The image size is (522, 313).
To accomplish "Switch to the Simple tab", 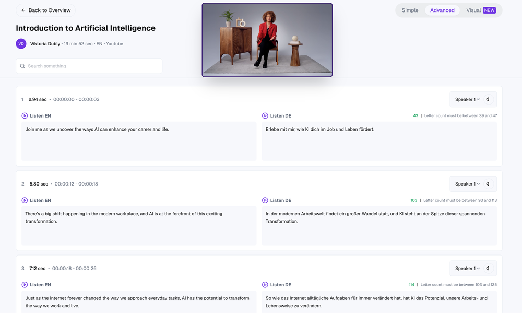I will click(410, 10).
